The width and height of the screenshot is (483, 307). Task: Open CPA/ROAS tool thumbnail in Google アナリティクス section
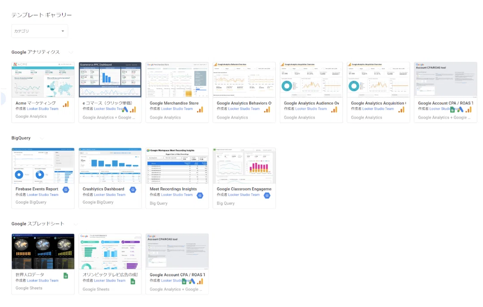click(445, 80)
